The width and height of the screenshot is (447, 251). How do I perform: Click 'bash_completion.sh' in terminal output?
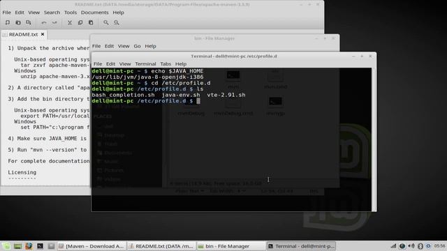pos(123,95)
